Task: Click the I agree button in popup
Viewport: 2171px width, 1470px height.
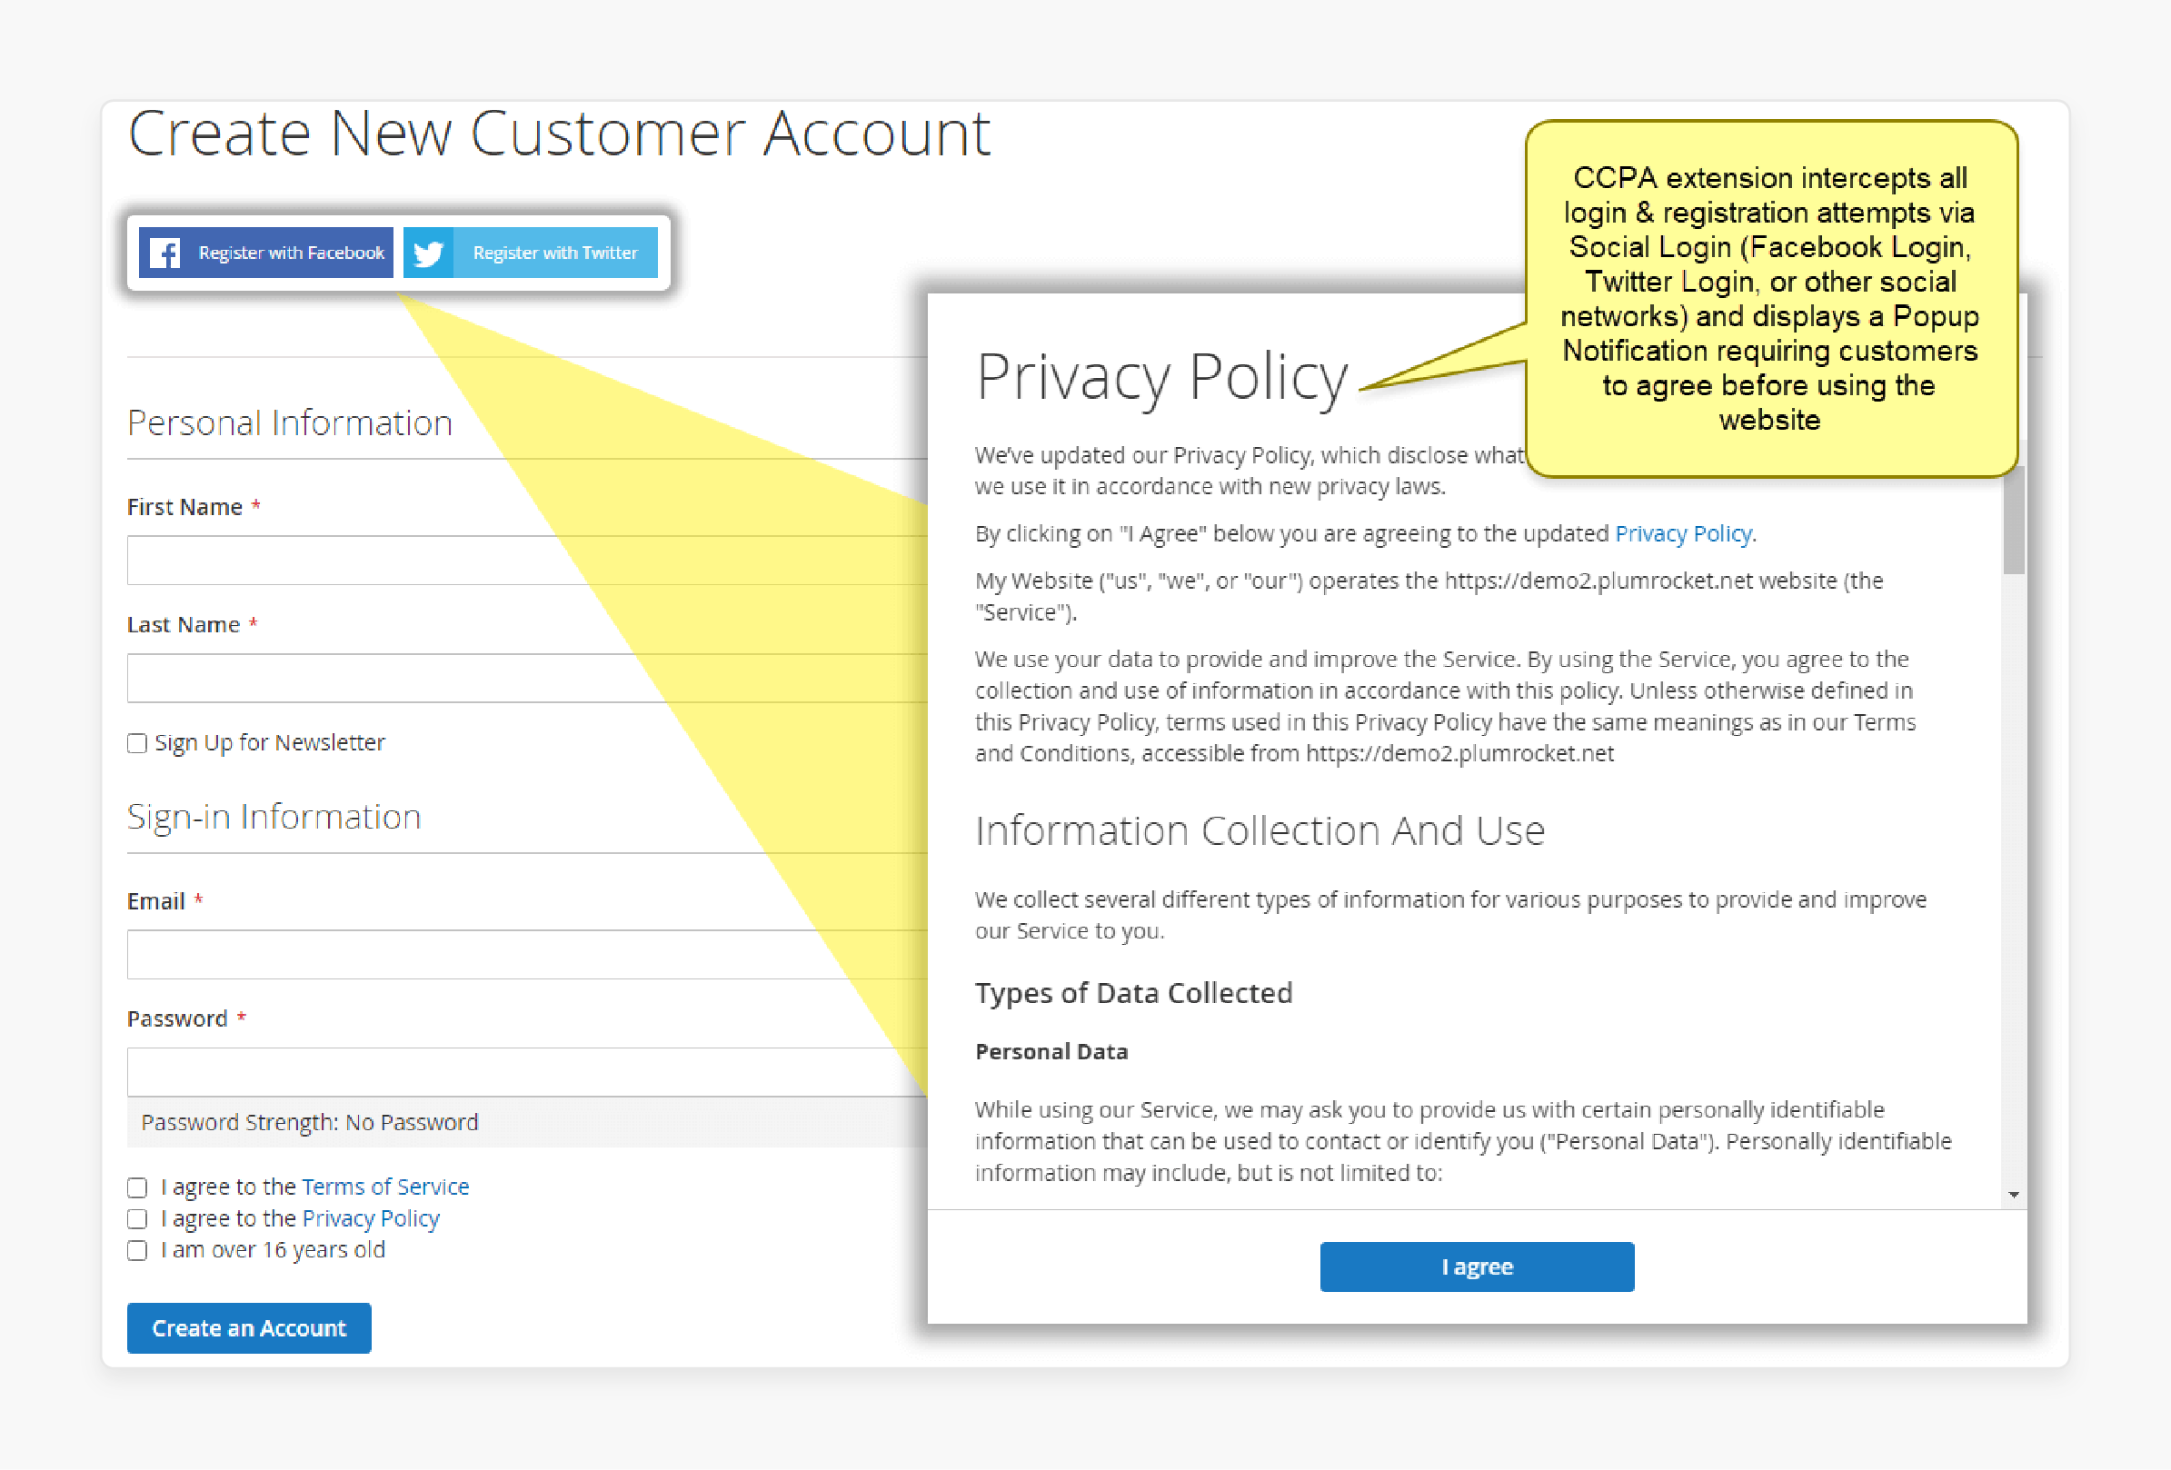Action: 1477,1265
